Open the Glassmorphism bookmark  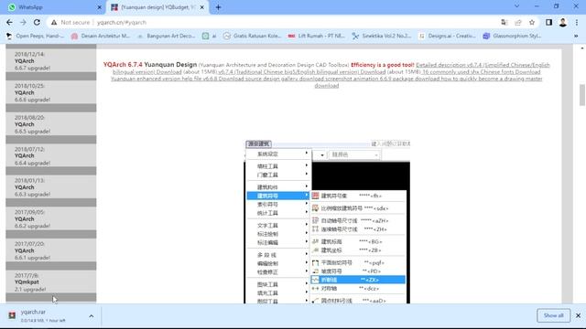512,36
